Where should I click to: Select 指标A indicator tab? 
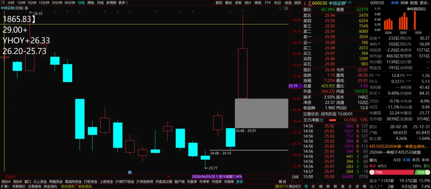[6, 181]
